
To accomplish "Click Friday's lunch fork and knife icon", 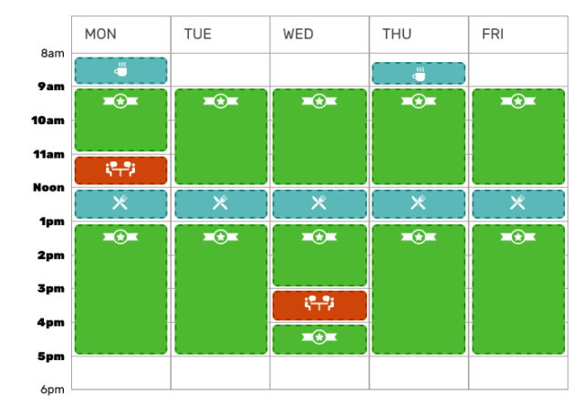I will (518, 202).
